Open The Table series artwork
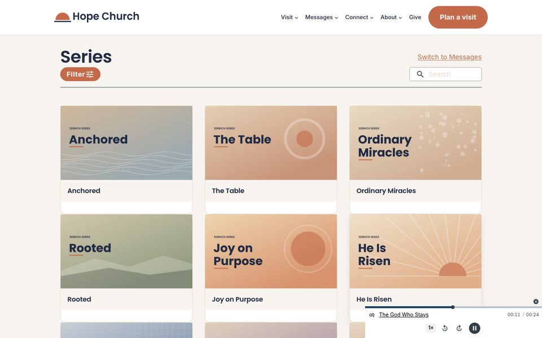The image size is (542, 338). tap(271, 143)
